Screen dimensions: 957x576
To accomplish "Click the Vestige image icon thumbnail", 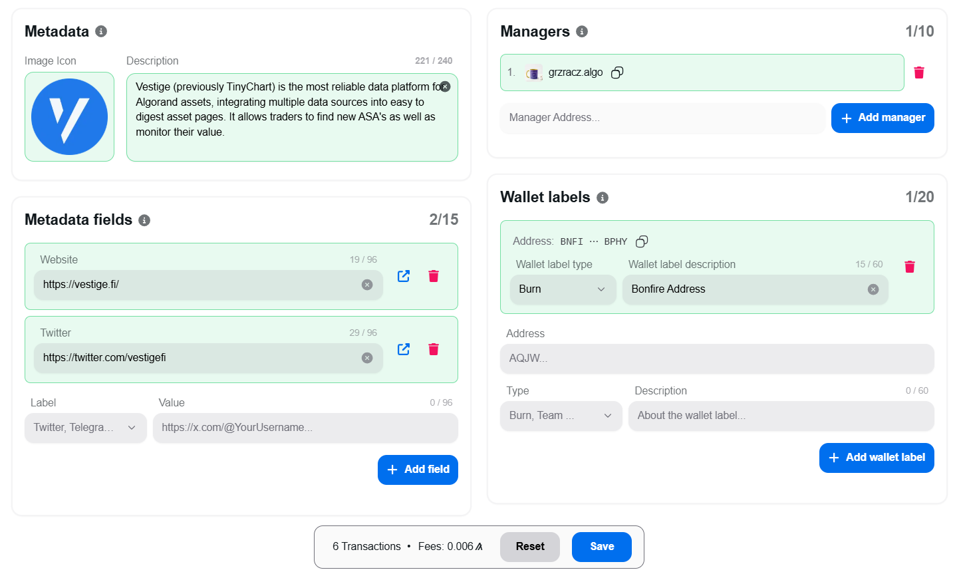I will 69,116.
